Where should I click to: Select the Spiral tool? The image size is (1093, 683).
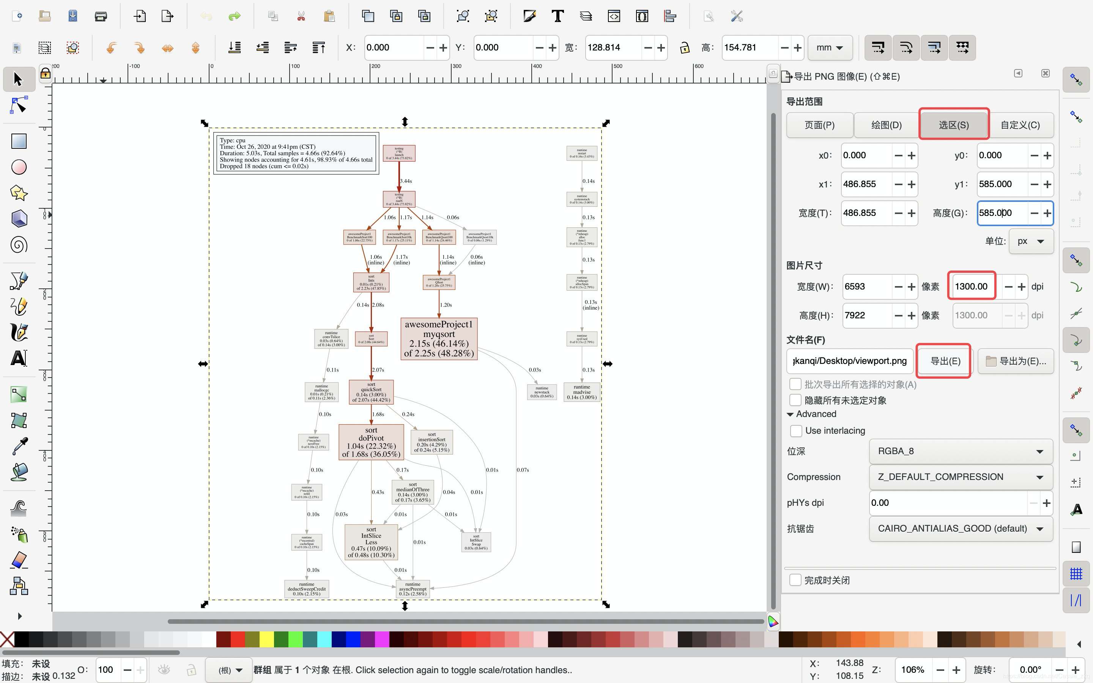[x=19, y=245]
